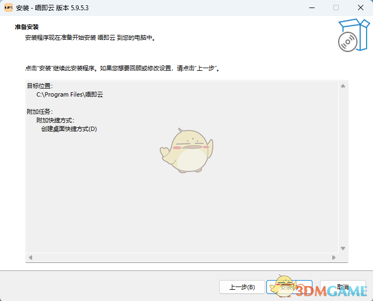The height and width of the screenshot is (301, 373).
Task: Click the scroll left arrow in summary box
Action: tap(31, 258)
